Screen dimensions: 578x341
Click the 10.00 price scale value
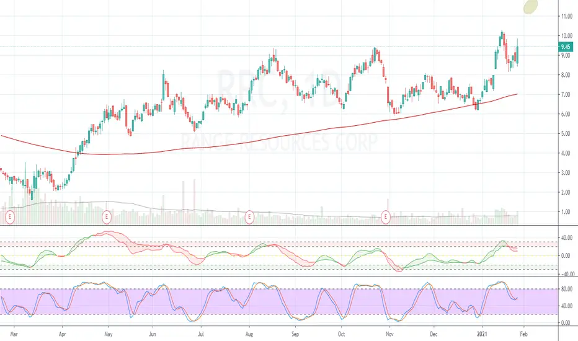coord(567,36)
